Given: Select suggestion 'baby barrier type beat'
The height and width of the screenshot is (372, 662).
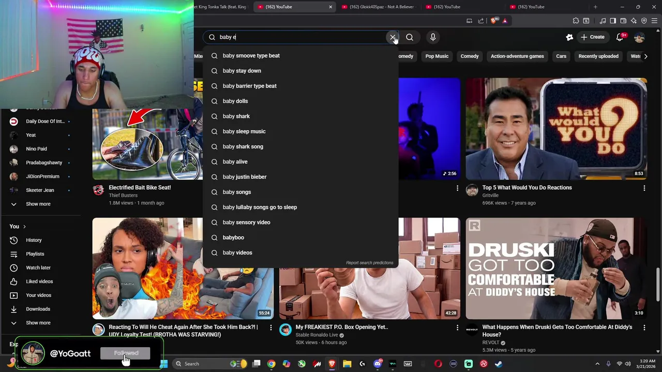Looking at the screenshot, I should 300,86.
